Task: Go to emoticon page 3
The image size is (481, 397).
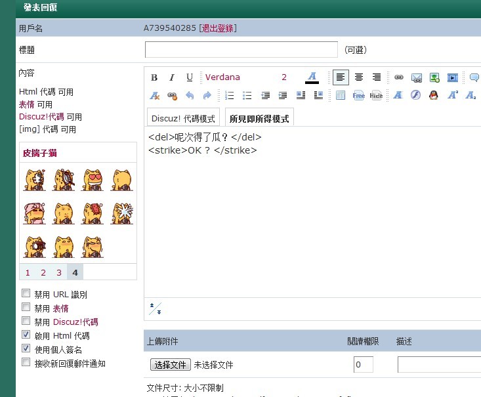Action: coord(59,272)
